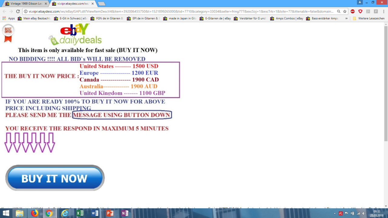The image size is (388, 218).
Task: Expand the bookmarks overflow chevron
Action: 346,18
